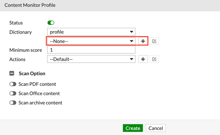Turn off the Status toggle

51,23
